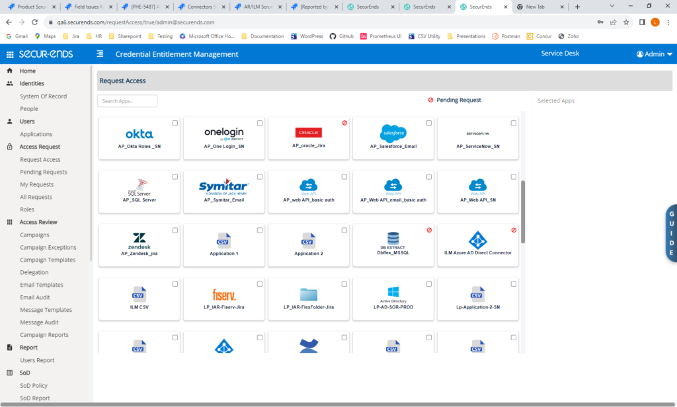The image size is (677, 407).
Task: Click the Salesforce cloud logo
Action: click(393, 133)
